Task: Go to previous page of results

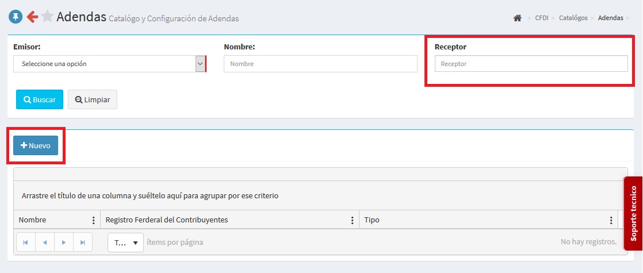Action: [x=45, y=243]
